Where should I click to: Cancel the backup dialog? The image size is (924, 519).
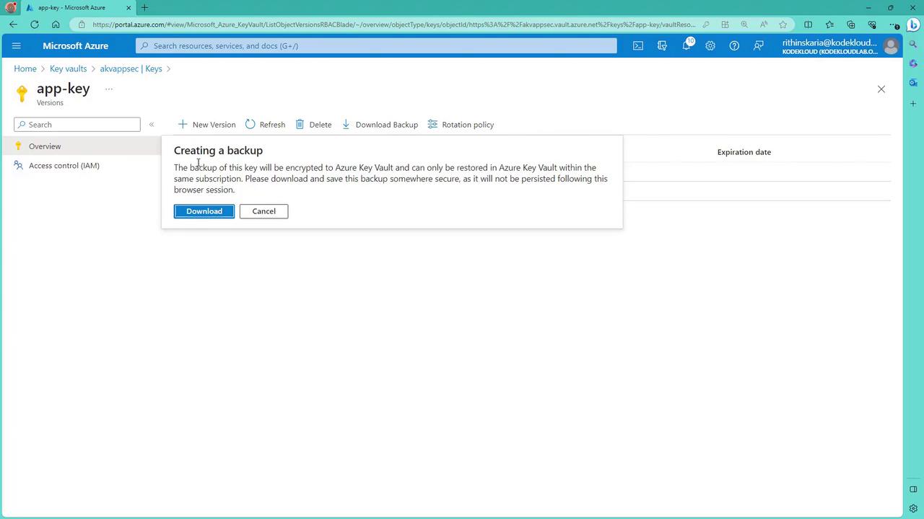(263, 211)
